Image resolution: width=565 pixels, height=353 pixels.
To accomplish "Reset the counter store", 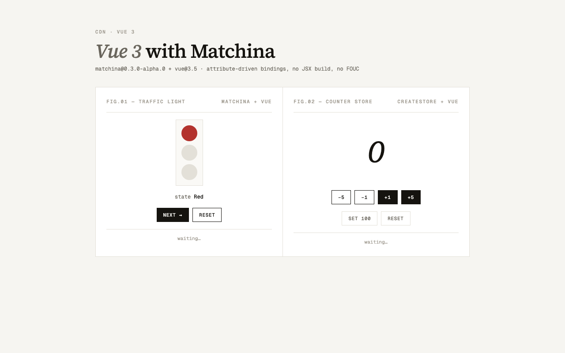I will click(x=395, y=218).
